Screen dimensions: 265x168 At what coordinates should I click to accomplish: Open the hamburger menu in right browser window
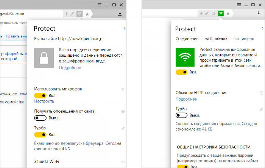(239, 5)
